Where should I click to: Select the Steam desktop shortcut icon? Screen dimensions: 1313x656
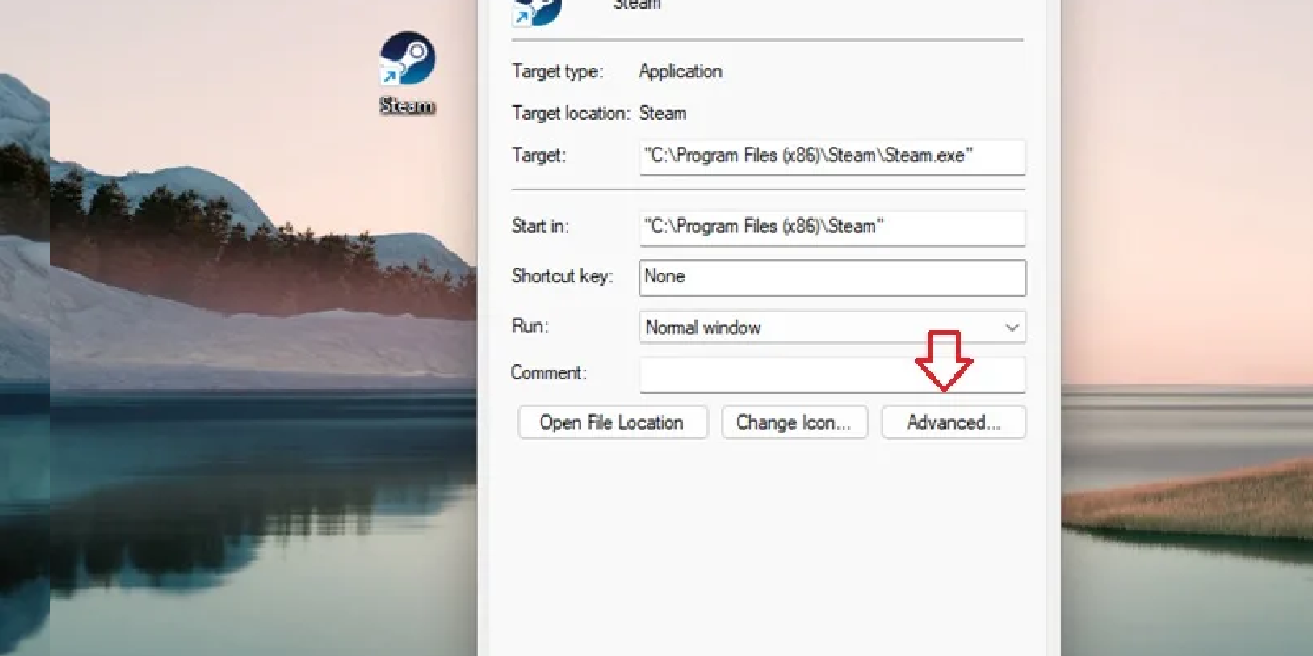(407, 58)
